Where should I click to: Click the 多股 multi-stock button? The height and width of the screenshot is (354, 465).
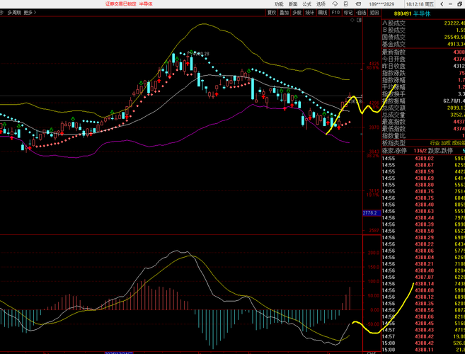pos(297,13)
